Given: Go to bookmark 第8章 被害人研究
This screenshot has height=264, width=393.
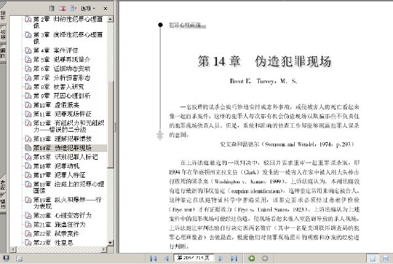Looking at the screenshot, I should tap(58, 86).
